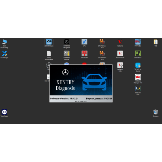This screenshot has height=162, width=162.
Task: Launch the COMAND navigation shortcut
Action: click(66, 44)
